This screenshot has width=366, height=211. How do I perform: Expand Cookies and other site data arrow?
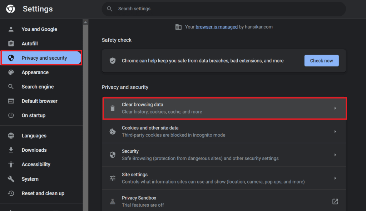click(x=335, y=131)
